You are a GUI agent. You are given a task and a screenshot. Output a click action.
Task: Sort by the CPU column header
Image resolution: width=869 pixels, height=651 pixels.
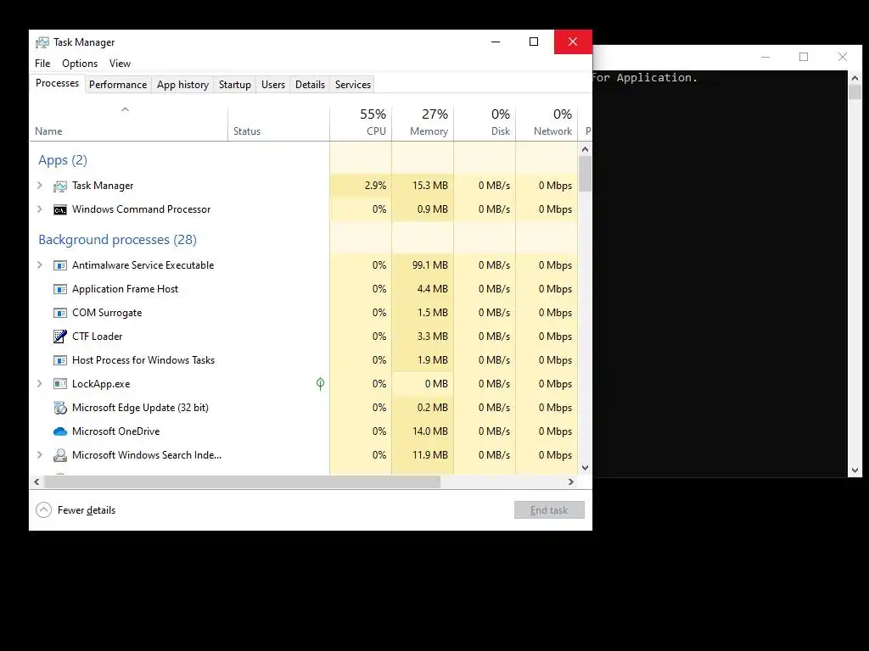361,123
